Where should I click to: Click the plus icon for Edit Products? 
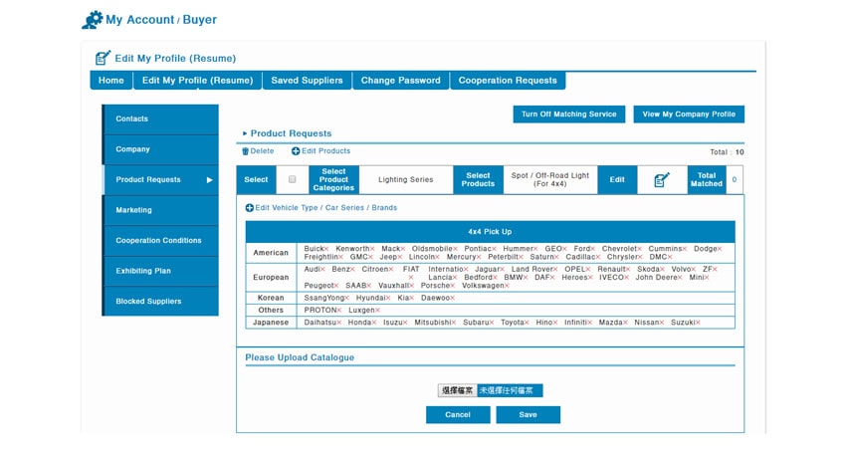pyautogui.click(x=296, y=151)
